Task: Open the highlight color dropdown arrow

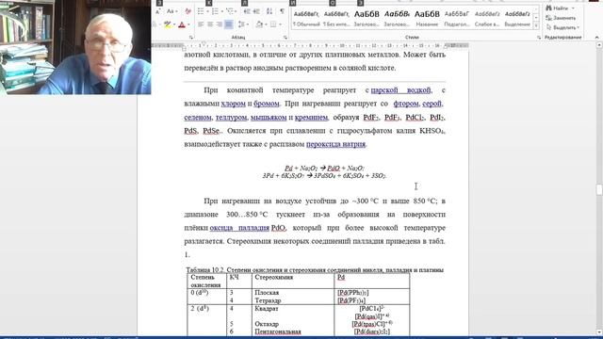Action: pyautogui.click(x=173, y=24)
